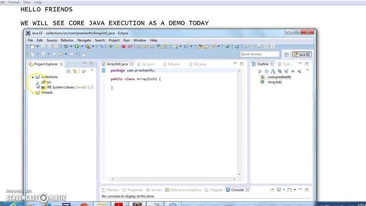Click the editor horizontal scrollbar right arrow
This screenshot has width=366, height=206.
pos(234,179)
